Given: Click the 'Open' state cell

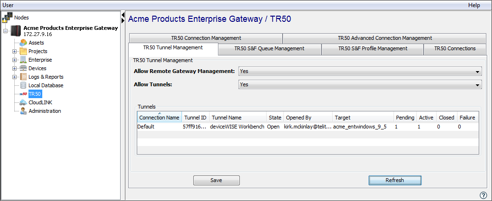Looking at the screenshot, I should click(x=275, y=127).
